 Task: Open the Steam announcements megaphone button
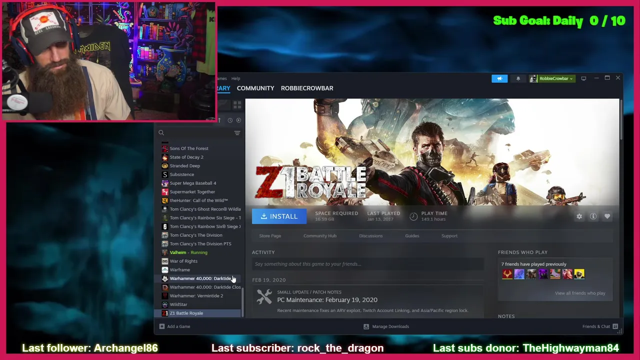[x=499, y=78]
